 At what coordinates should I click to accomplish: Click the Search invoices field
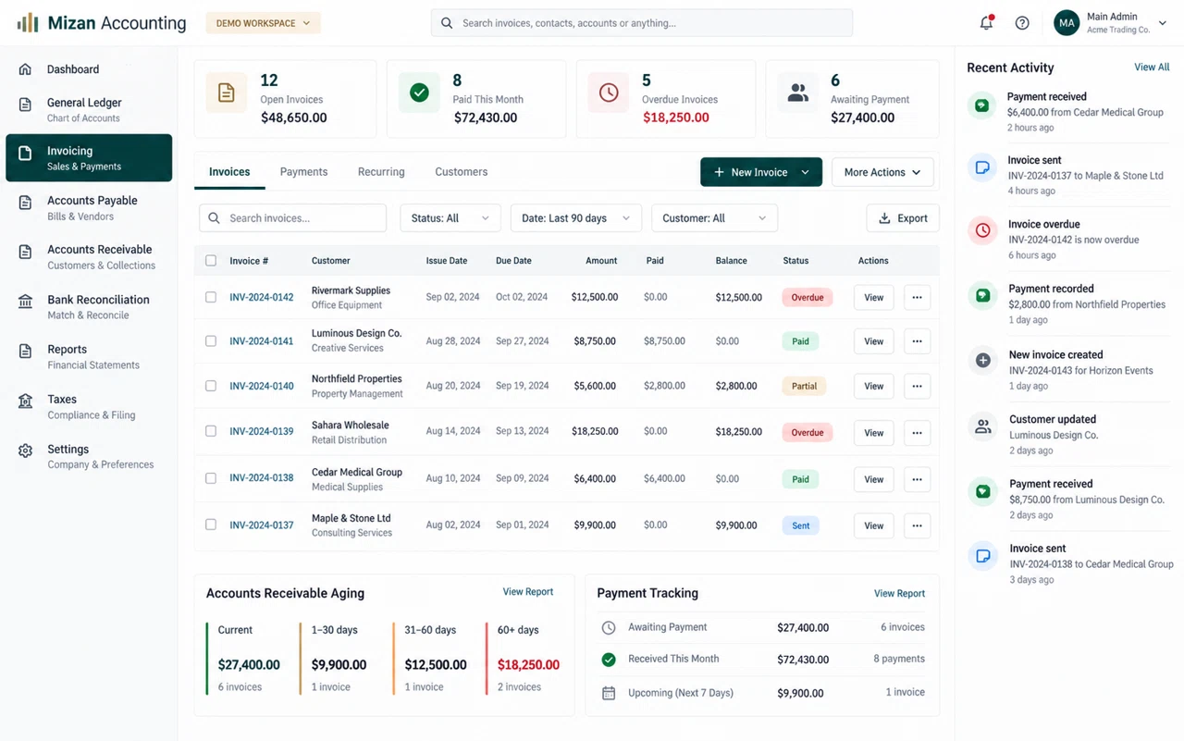click(x=292, y=218)
